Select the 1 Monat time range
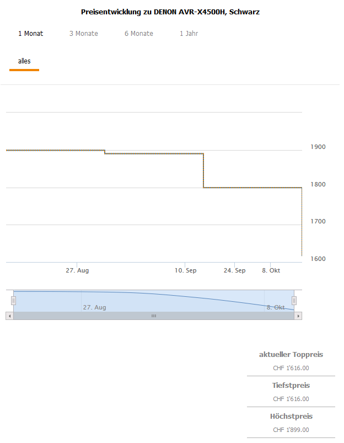Screen dimensions: 344x443 click(31, 34)
